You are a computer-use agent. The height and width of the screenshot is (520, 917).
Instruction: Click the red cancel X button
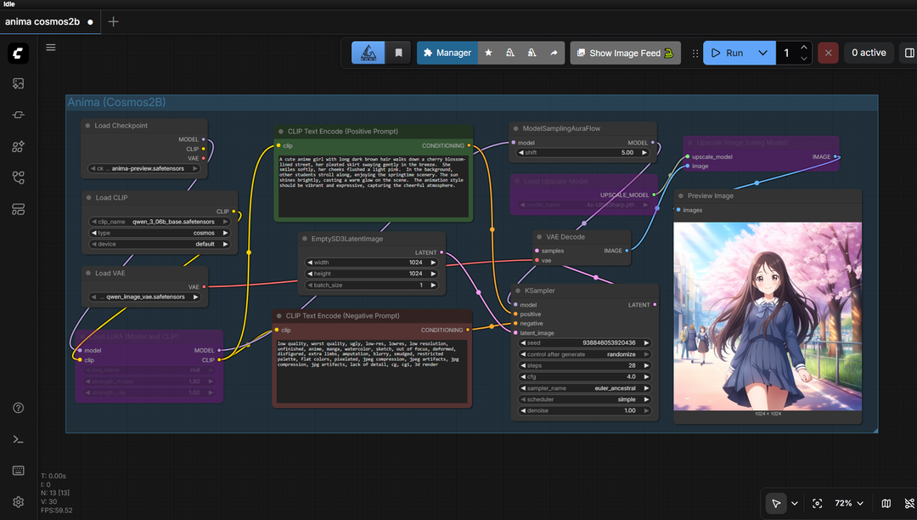pos(828,53)
